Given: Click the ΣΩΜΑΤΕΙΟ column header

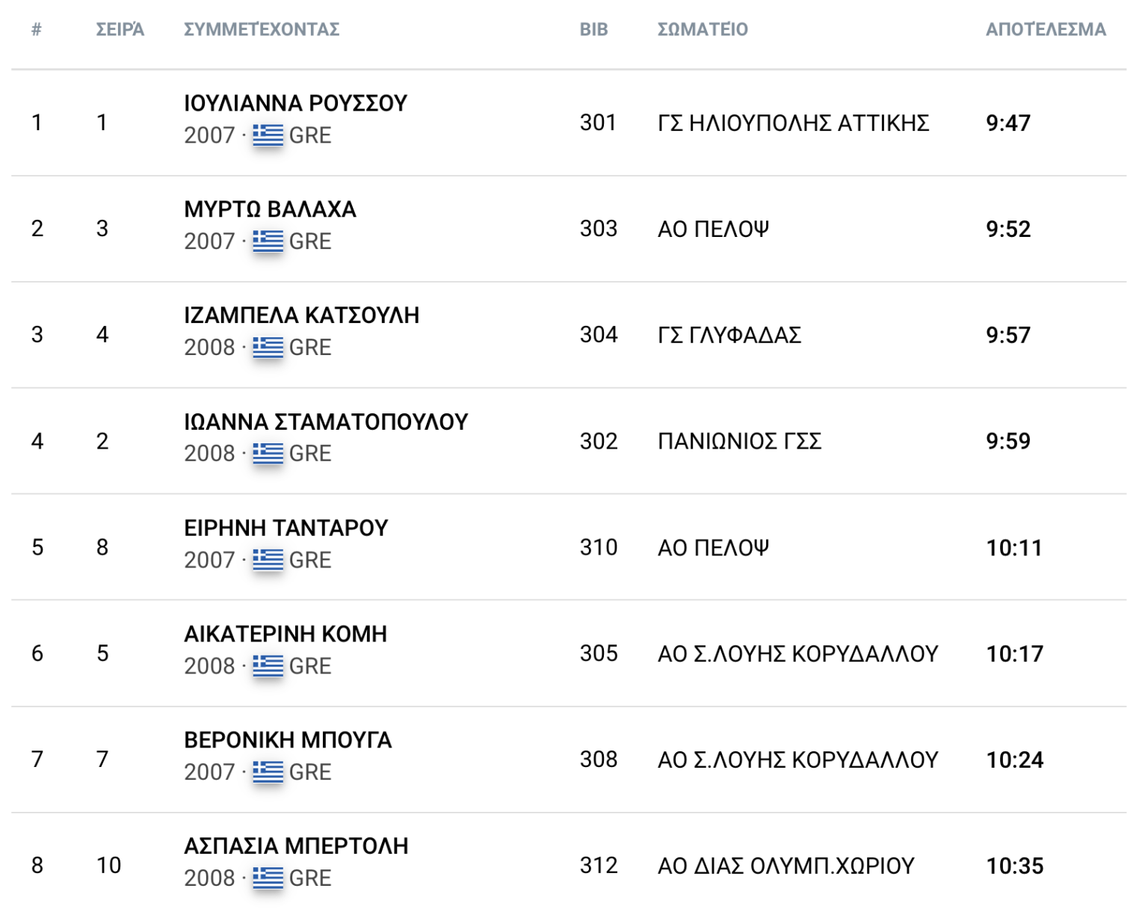Looking at the screenshot, I should point(703,30).
